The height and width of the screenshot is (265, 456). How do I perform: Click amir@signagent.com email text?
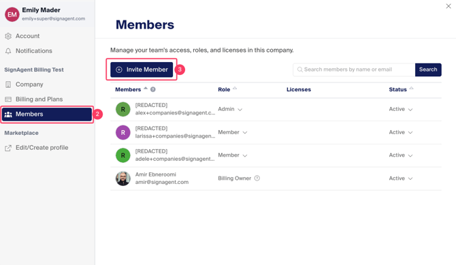click(x=162, y=182)
